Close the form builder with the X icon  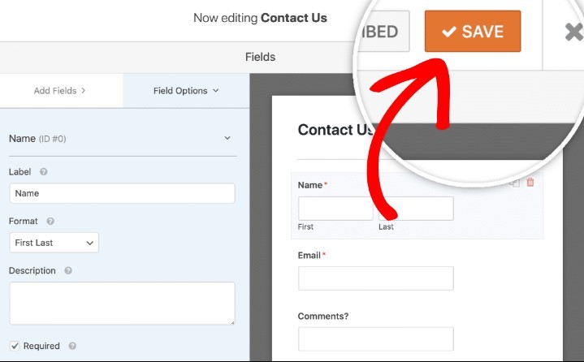pos(573,32)
